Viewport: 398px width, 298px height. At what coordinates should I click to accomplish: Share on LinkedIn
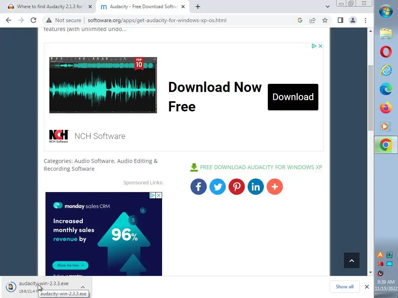pos(256,187)
